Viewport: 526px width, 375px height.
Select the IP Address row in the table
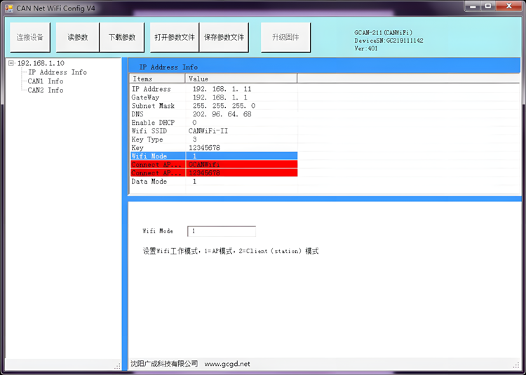tap(151, 90)
